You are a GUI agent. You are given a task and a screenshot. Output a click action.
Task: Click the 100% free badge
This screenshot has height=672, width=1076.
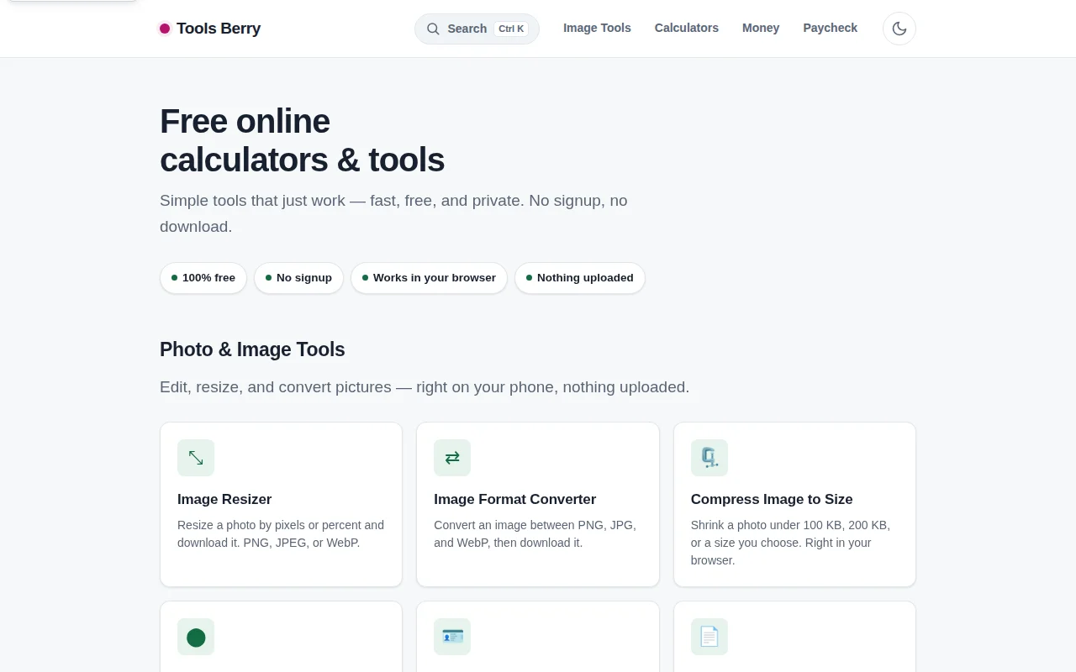tap(203, 278)
